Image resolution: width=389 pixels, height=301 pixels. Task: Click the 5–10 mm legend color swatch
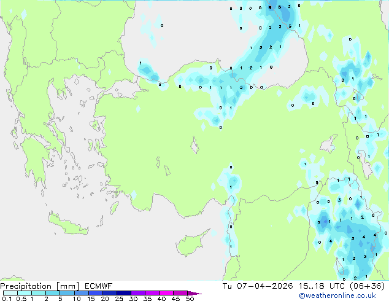click(67, 293)
